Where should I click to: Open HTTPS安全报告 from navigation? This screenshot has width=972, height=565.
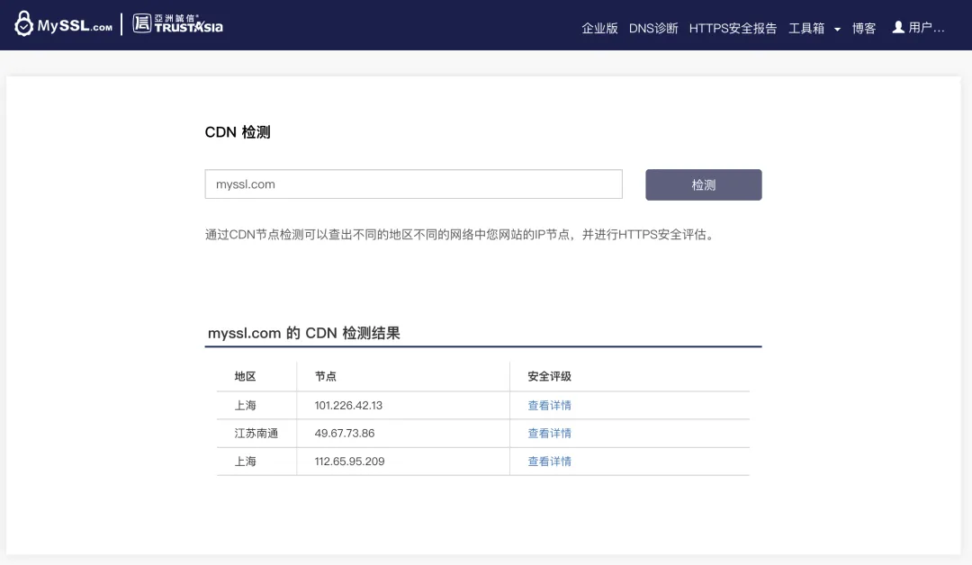(733, 28)
